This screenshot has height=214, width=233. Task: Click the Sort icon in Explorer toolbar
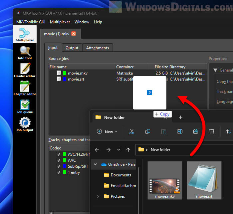[228, 131]
